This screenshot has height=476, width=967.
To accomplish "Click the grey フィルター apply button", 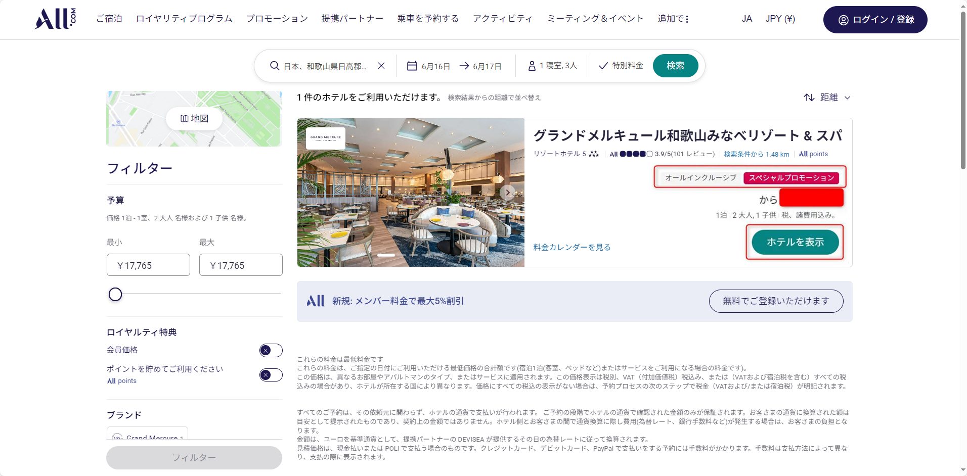I will click(194, 457).
